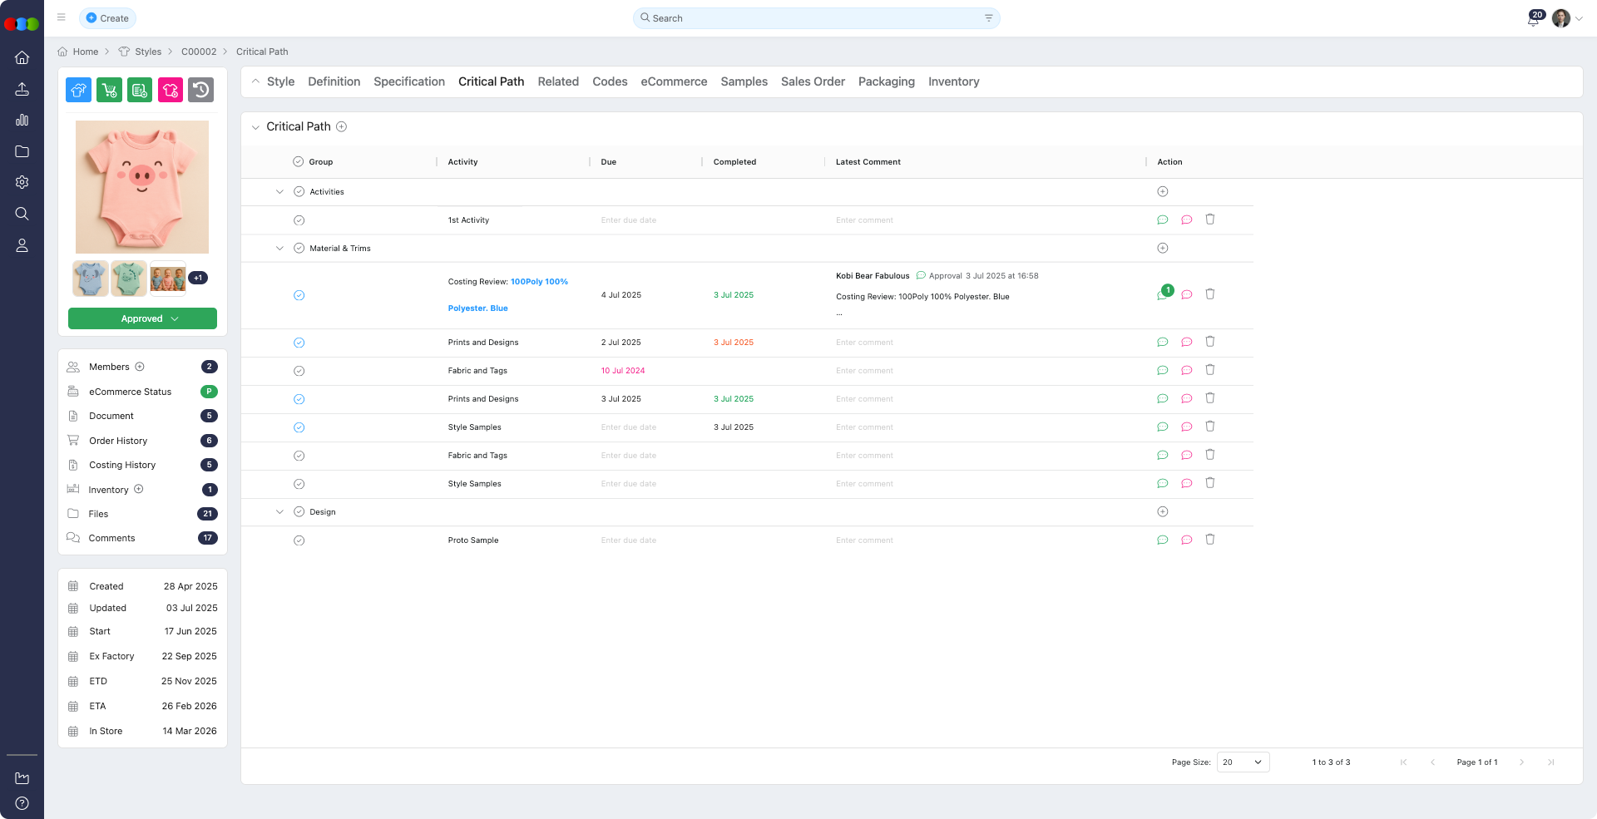The width and height of the screenshot is (1597, 819).
Task: Click the notification bell icon
Action: [x=1533, y=20]
